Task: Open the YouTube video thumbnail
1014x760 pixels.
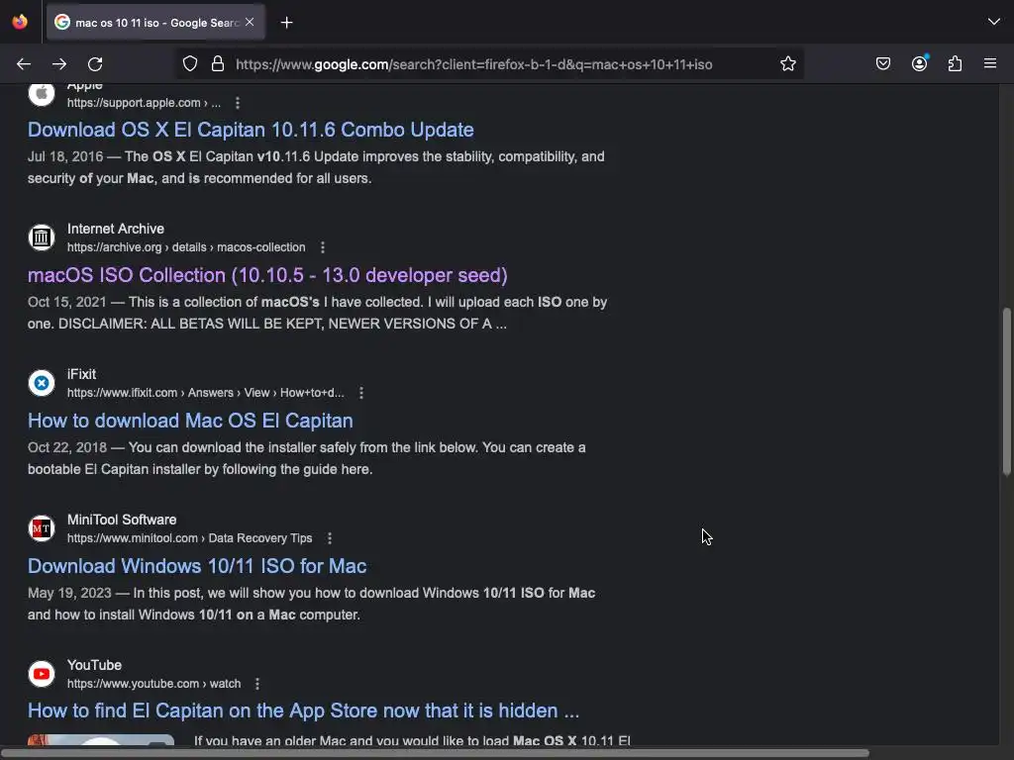Action: pos(101,739)
